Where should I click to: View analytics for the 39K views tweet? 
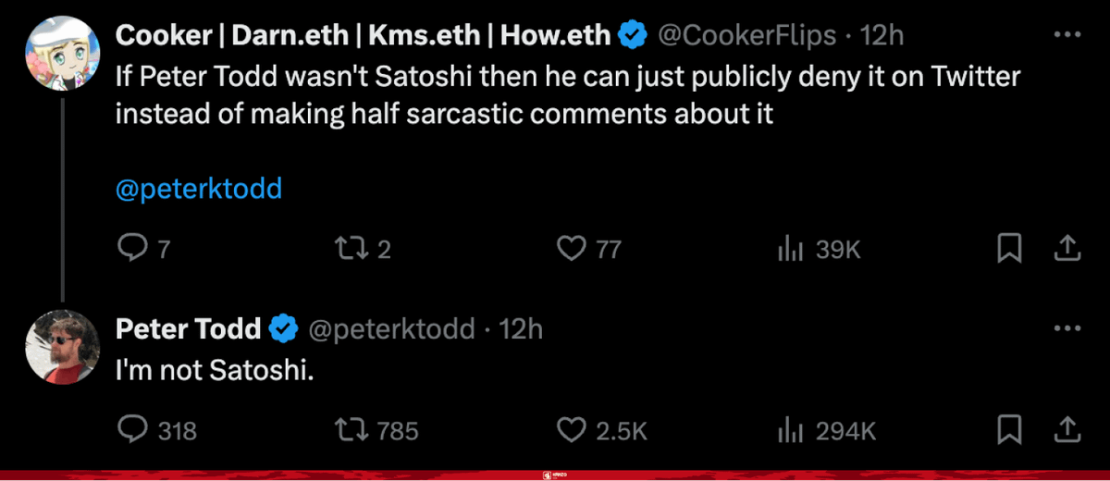pos(790,248)
